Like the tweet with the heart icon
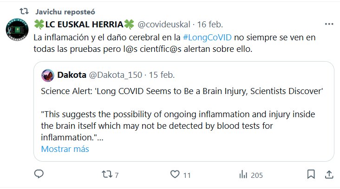This screenshot has height=189, width=340. pos(175,175)
